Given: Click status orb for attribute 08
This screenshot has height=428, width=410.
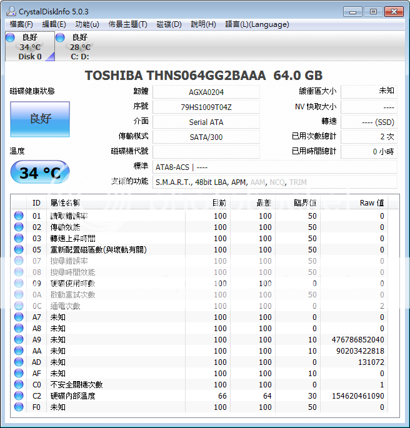Looking at the screenshot, I should (x=19, y=272).
